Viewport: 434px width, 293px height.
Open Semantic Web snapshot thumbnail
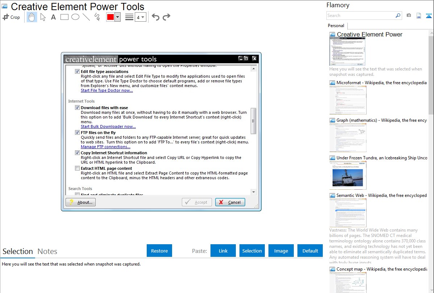pos(348,213)
